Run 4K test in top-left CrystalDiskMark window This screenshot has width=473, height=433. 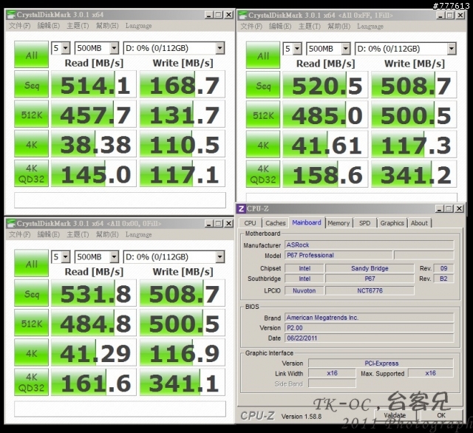tap(31, 144)
